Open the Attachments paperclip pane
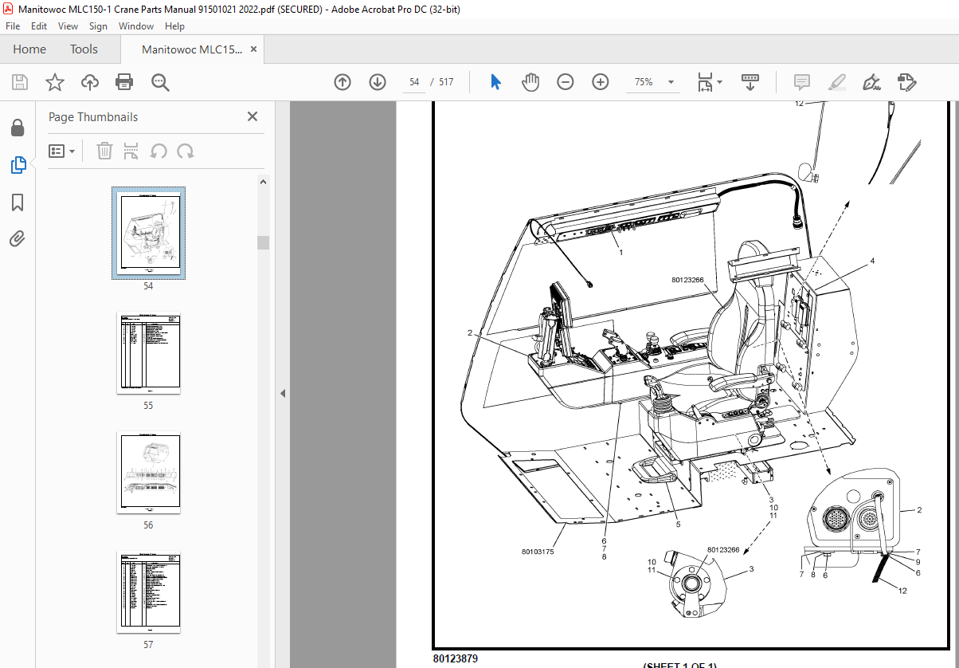The width and height of the screenshot is (959, 668). pos(18,238)
